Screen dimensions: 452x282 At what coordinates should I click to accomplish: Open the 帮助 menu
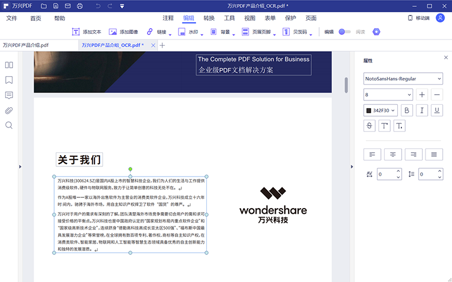coord(60,19)
